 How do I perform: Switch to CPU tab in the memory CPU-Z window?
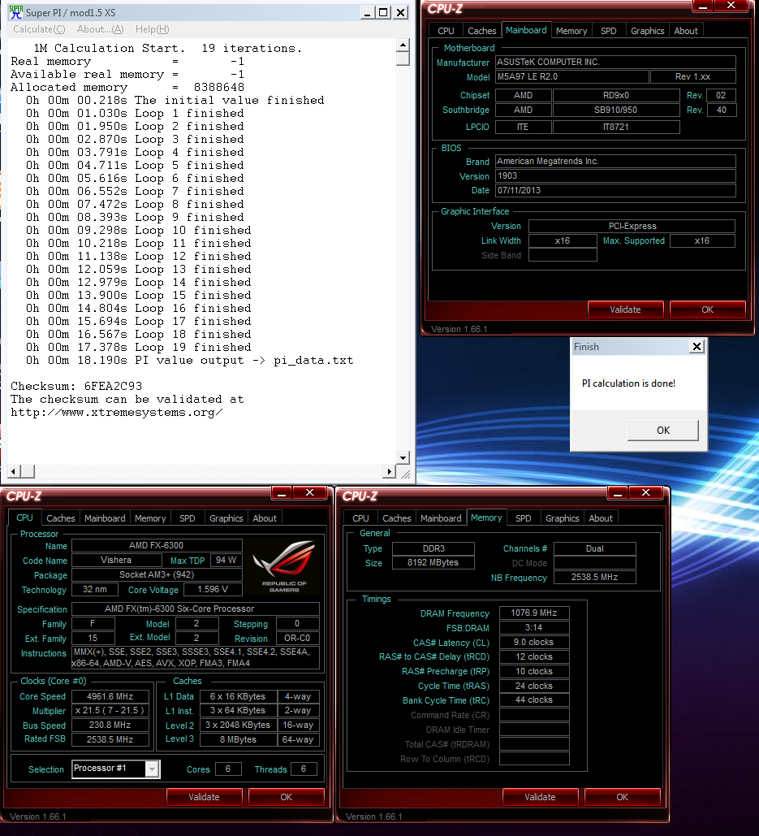pos(360,518)
